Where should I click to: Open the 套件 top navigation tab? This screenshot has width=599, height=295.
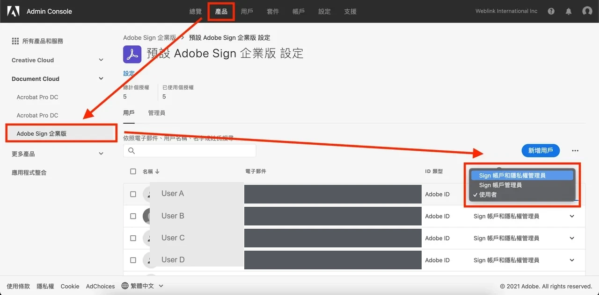coord(273,11)
